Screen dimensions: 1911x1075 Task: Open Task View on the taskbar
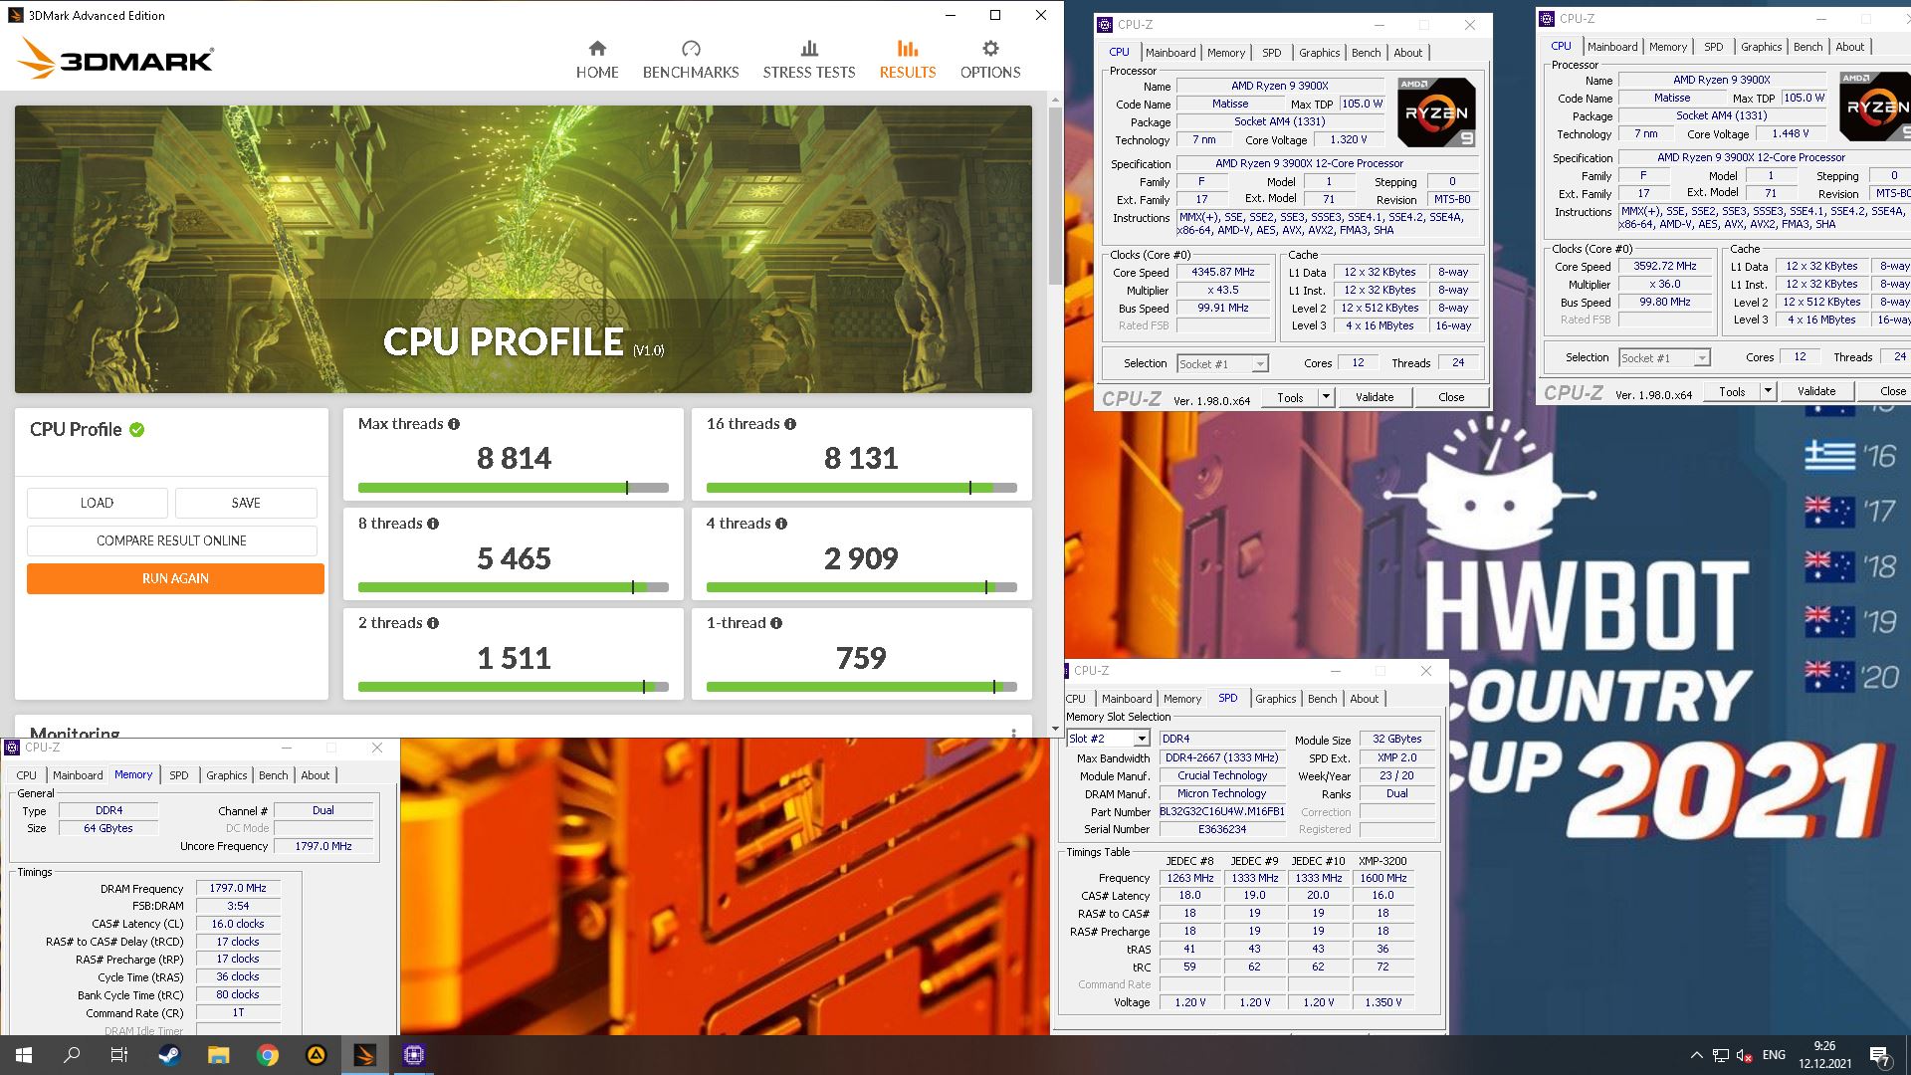(119, 1055)
